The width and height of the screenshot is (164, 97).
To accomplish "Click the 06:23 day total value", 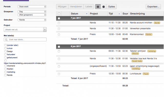I will click(125, 78).
